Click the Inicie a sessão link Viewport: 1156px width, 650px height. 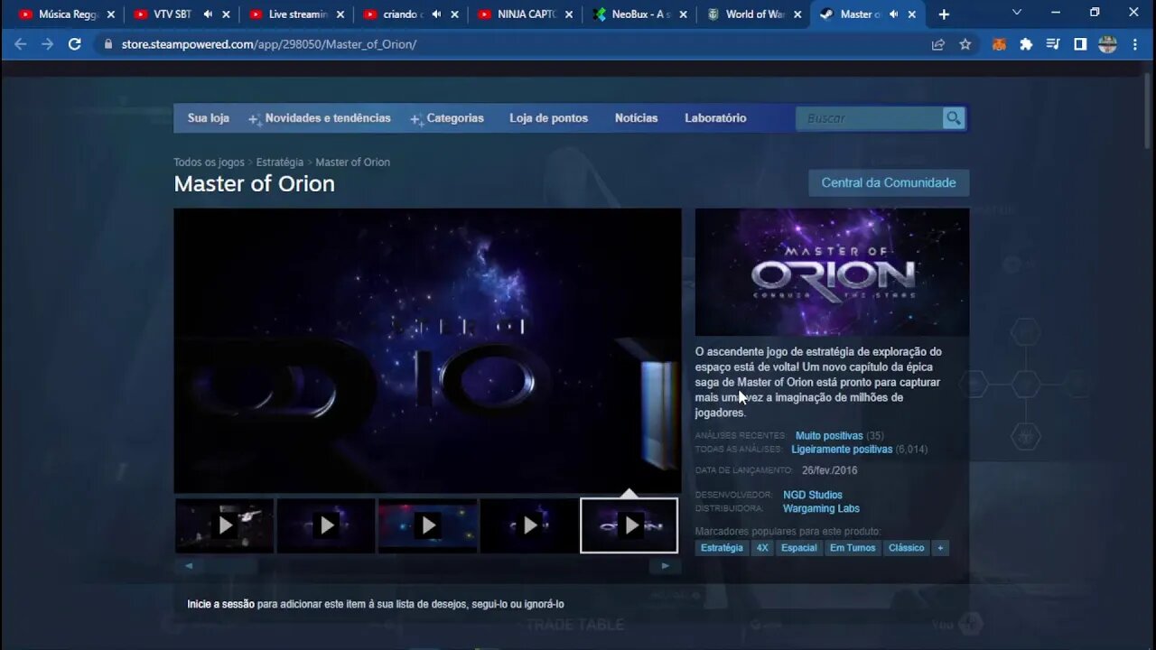220,604
